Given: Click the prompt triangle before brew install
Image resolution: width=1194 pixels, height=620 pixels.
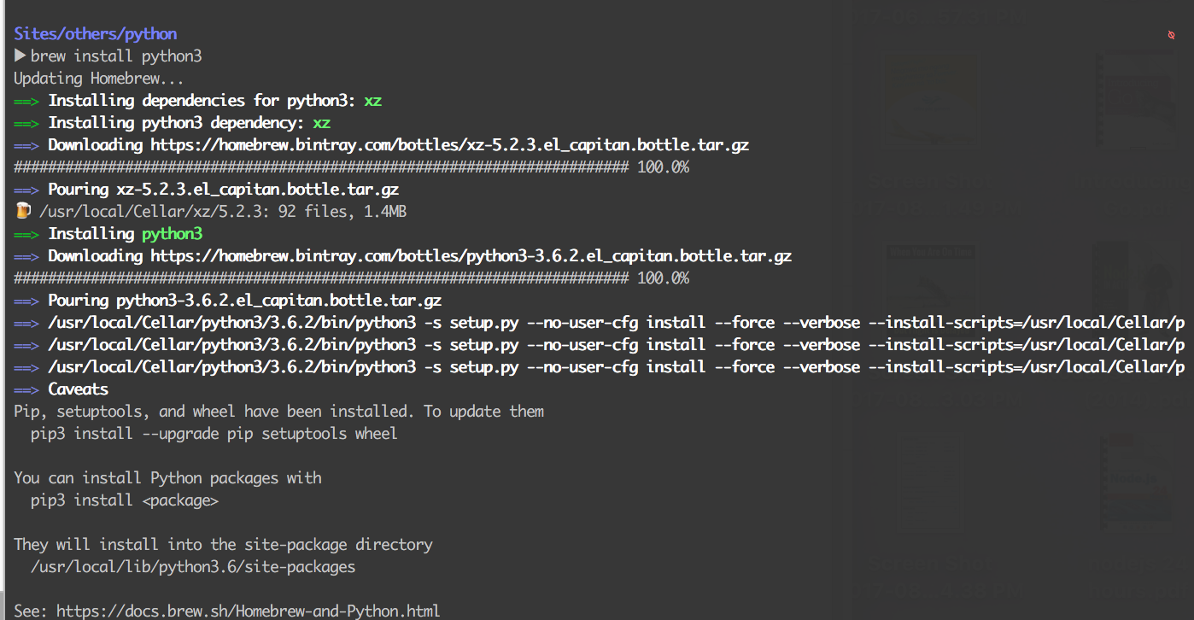Looking at the screenshot, I should (x=20, y=56).
